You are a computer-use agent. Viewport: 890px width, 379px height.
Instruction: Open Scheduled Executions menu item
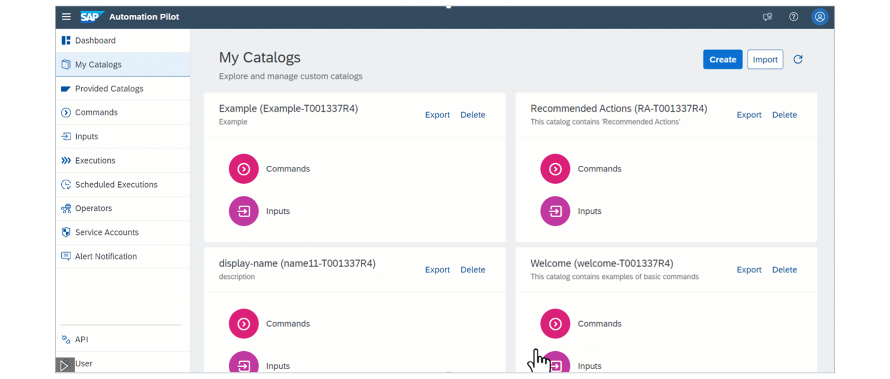coord(122,184)
